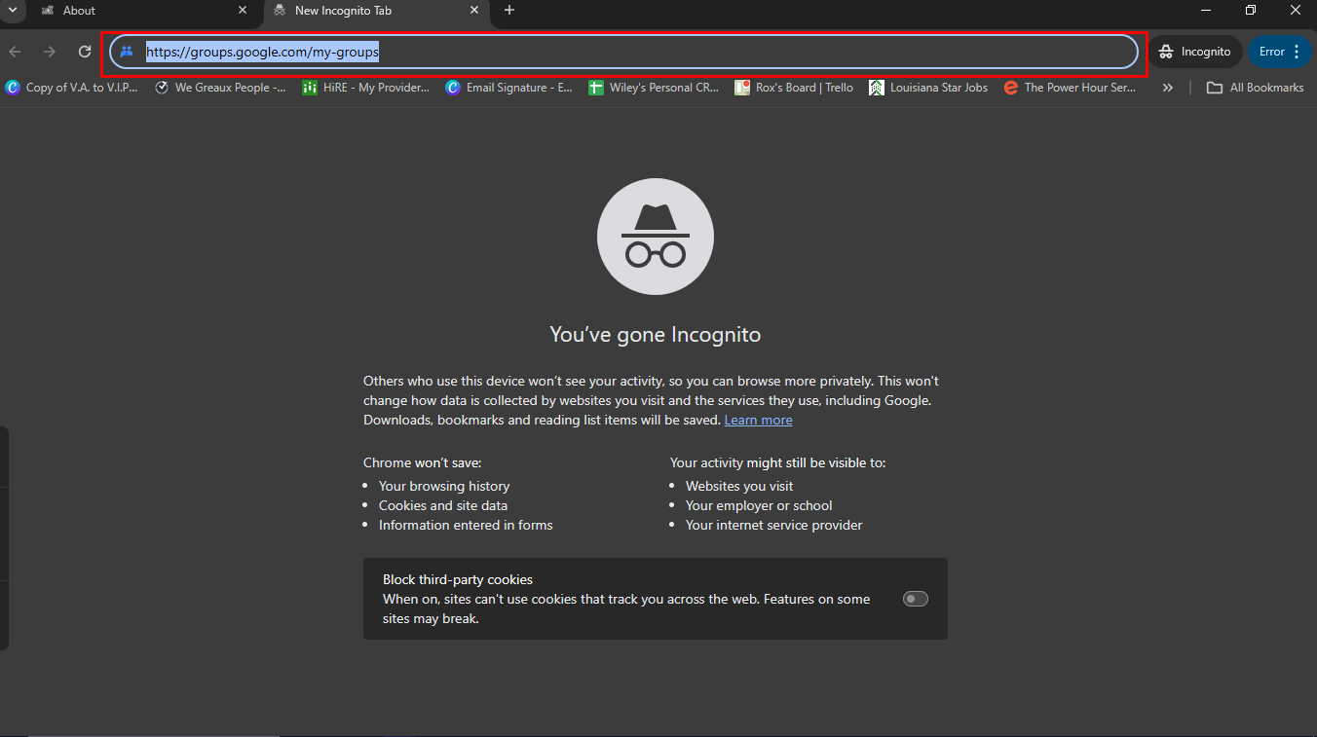Viewport: 1317px width, 737px height.
Task: Click the back navigation arrow
Action: [x=15, y=52]
